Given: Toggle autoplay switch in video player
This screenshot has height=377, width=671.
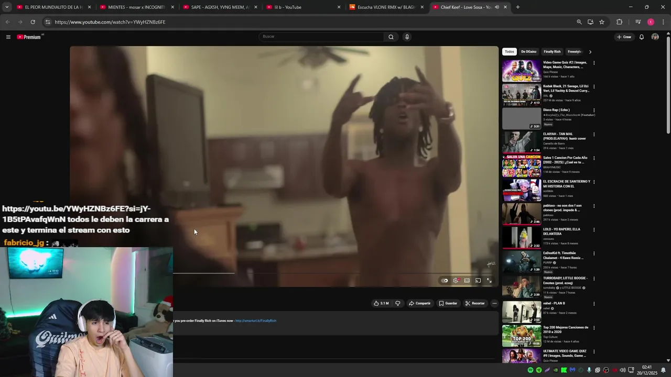Looking at the screenshot, I should (445, 281).
